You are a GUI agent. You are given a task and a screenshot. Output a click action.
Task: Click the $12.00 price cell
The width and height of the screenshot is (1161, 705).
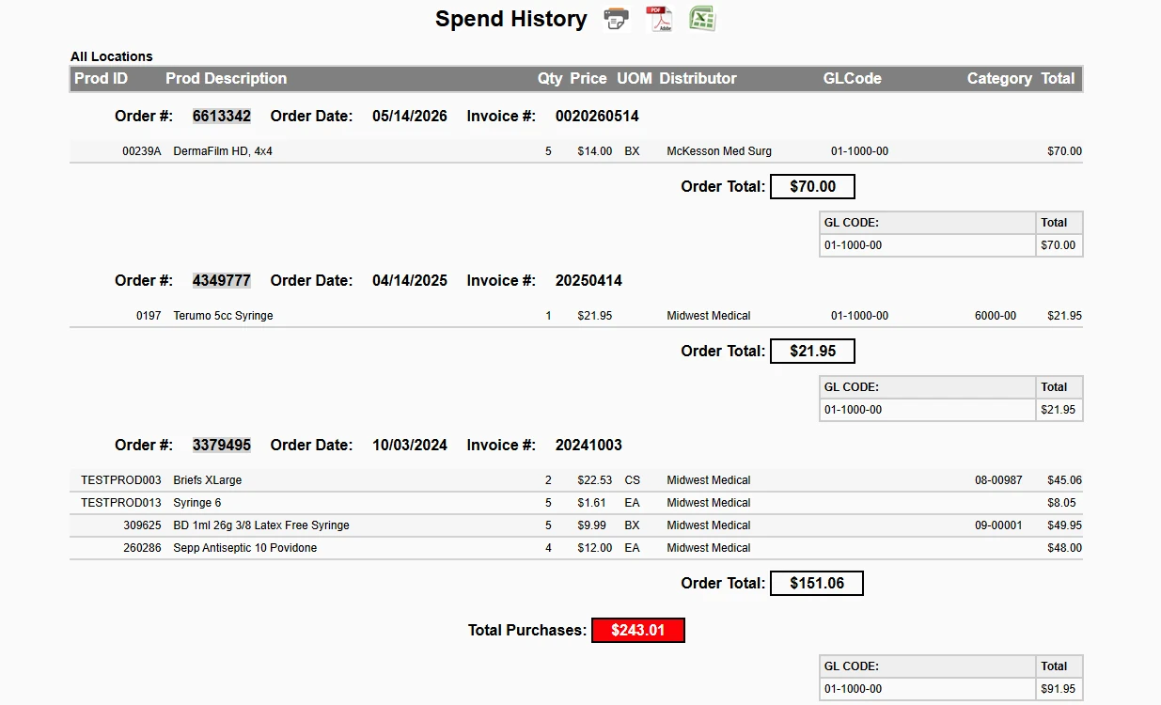tap(595, 547)
